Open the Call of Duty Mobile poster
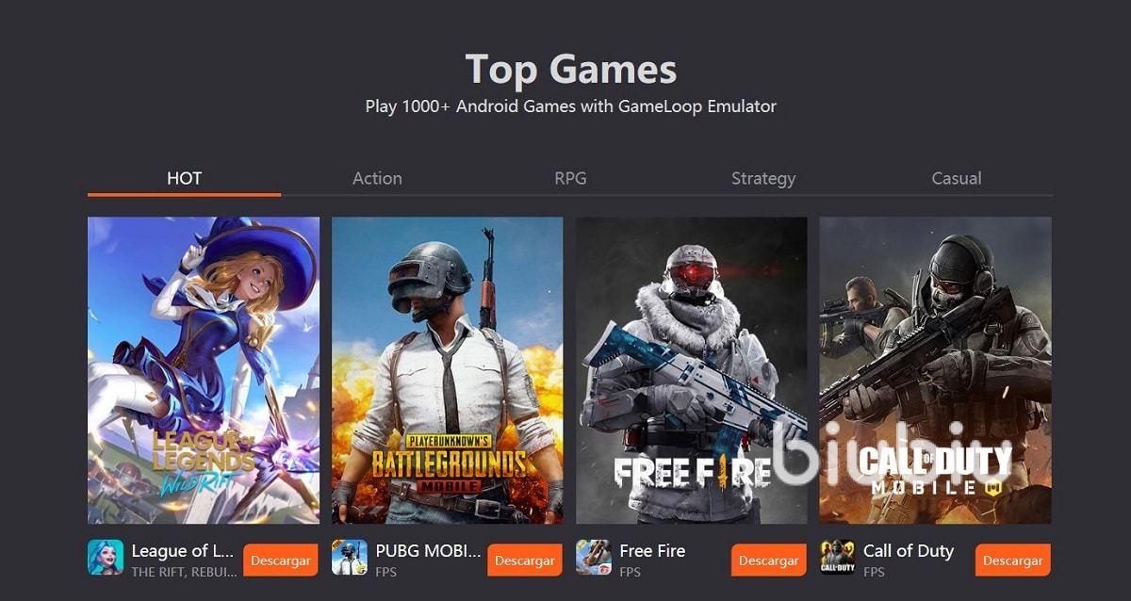The height and width of the screenshot is (601, 1131). [936, 370]
